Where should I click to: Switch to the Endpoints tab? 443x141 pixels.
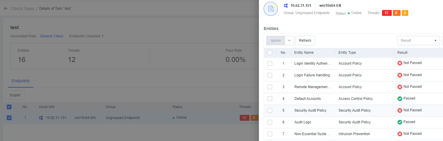pos(21,81)
